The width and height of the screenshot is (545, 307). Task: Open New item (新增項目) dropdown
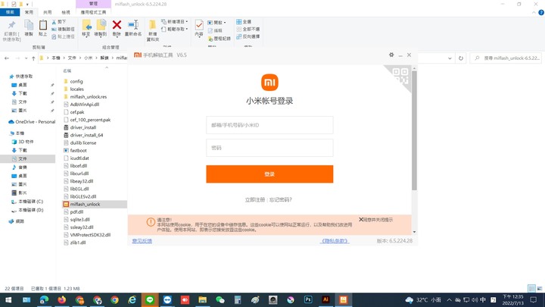(x=175, y=21)
